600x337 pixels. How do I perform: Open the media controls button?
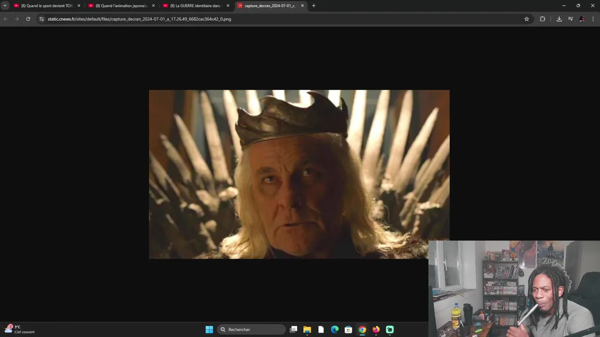pyautogui.click(x=570, y=19)
